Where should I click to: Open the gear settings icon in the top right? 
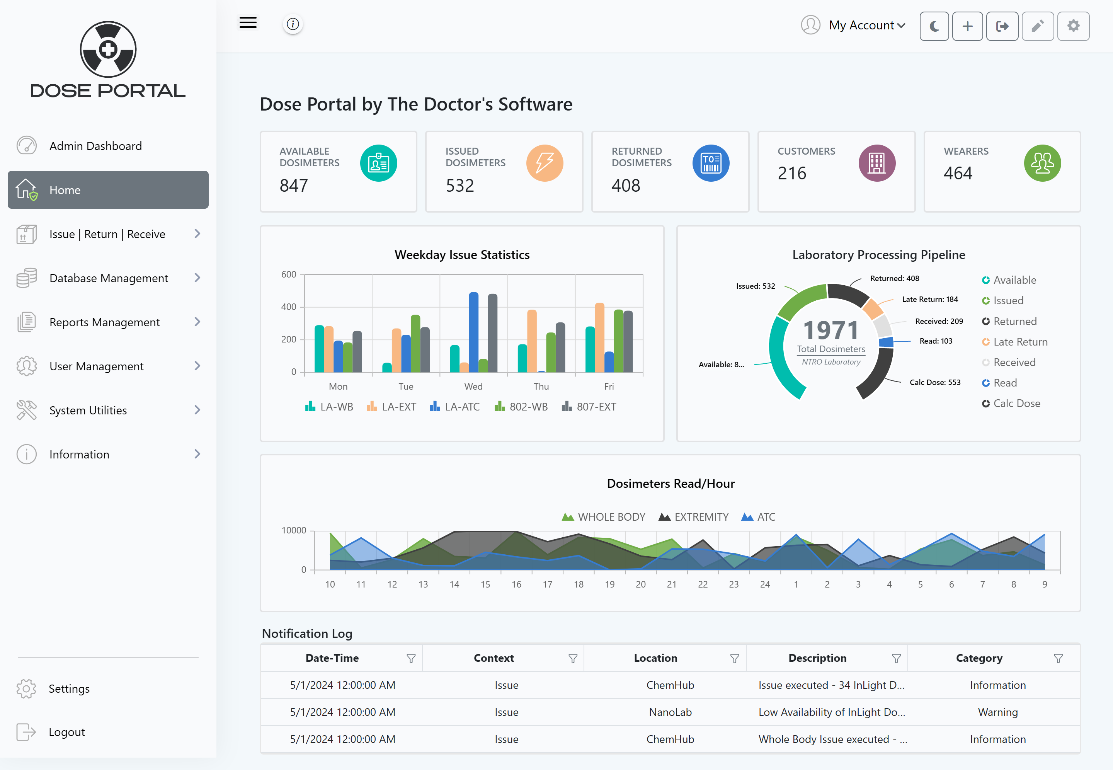pos(1073,26)
